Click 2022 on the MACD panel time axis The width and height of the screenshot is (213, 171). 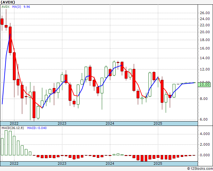(14, 163)
